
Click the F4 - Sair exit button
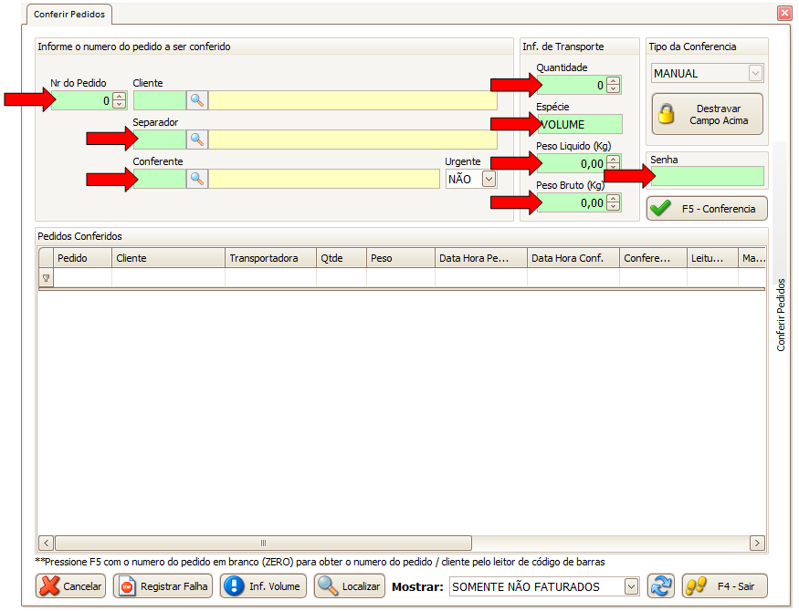pos(724,586)
